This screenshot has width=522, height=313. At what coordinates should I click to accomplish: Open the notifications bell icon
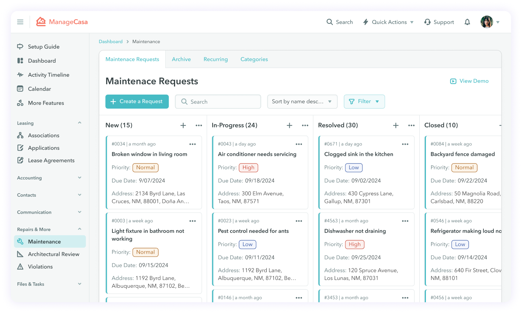tap(467, 22)
